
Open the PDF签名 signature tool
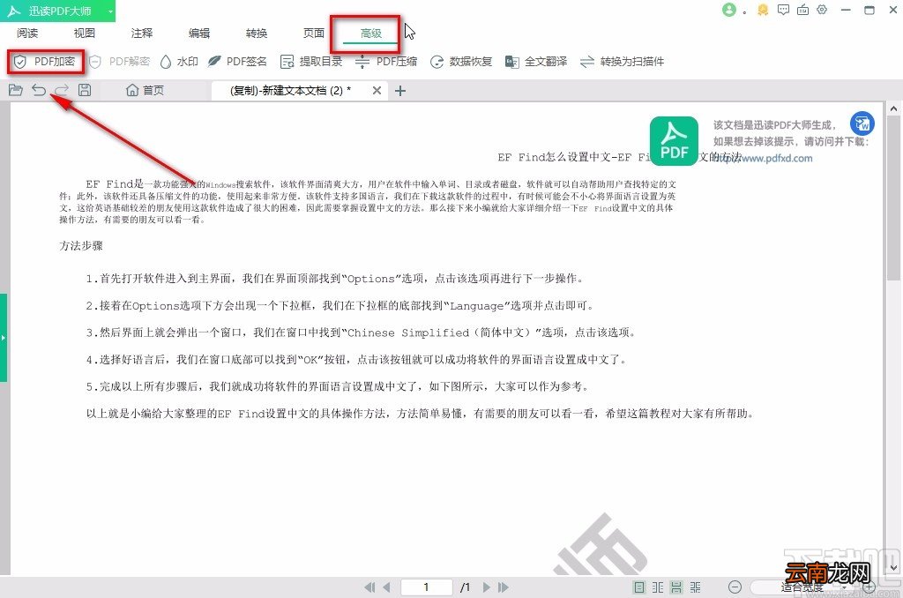point(237,62)
